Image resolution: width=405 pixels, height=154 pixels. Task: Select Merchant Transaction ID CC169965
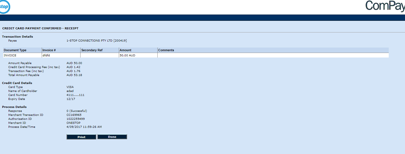click(x=74, y=115)
